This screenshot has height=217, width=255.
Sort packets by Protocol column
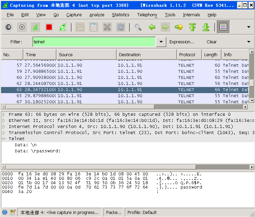click(x=189, y=55)
